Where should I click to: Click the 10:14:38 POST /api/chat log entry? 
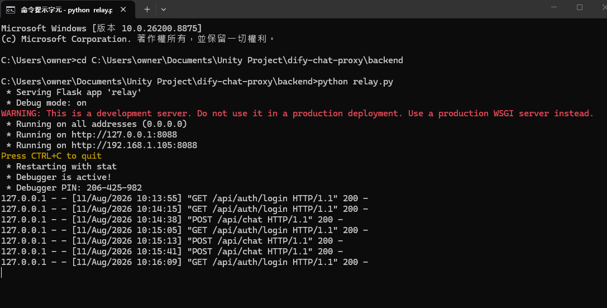pos(172,220)
